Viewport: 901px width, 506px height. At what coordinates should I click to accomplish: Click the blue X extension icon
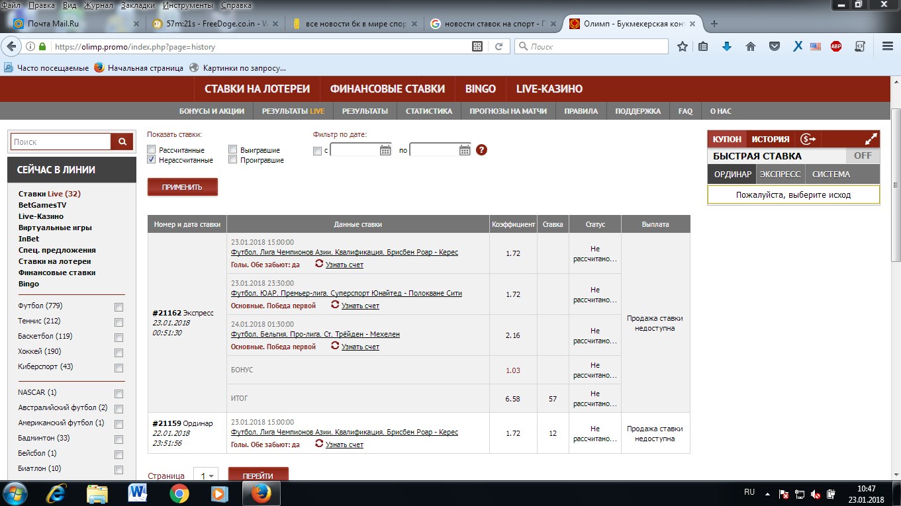(798, 47)
